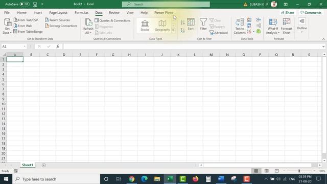Choose the Stocks data type
Image resolution: width=327 pixels, height=184 pixels.
coord(145,26)
